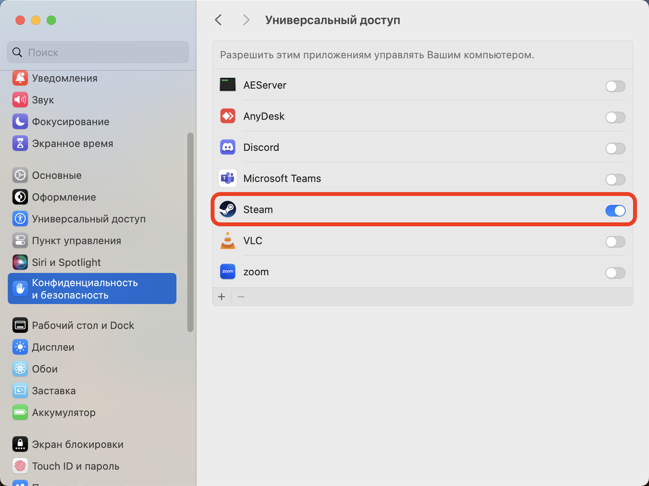This screenshot has height=486, width=649.
Task: Click the Поиск search field
Action: pyautogui.click(x=98, y=52)
